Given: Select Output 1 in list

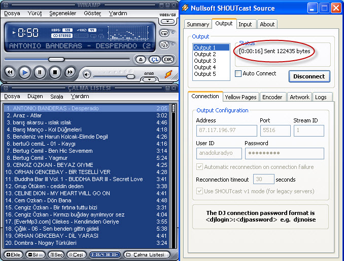Looking at the screenshot, I should (211, 48).
